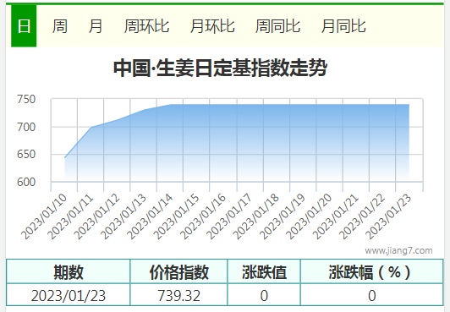Click x-axis date 2023/01/19
The height and width of the screenshot is (312, 450).
(282, 216)
